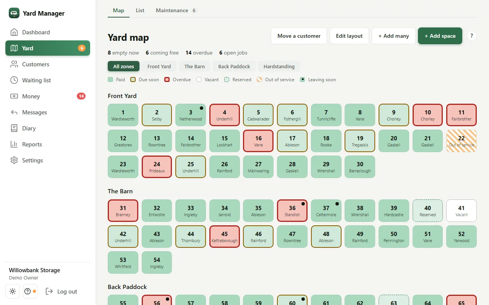489x305 pixels.
Task: Open space 1 Wardleworth tile
Action: (x=123, y=115)
